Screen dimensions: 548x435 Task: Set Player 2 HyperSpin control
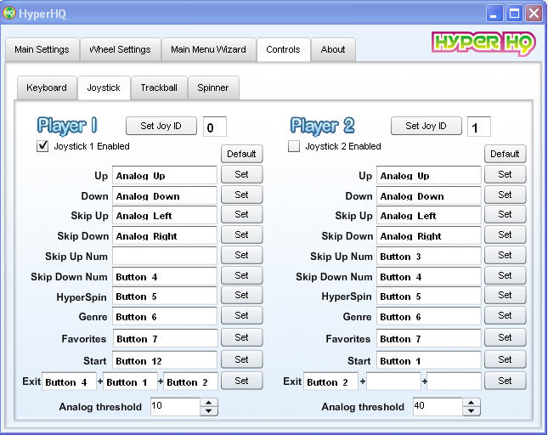[x=505, y=295]
